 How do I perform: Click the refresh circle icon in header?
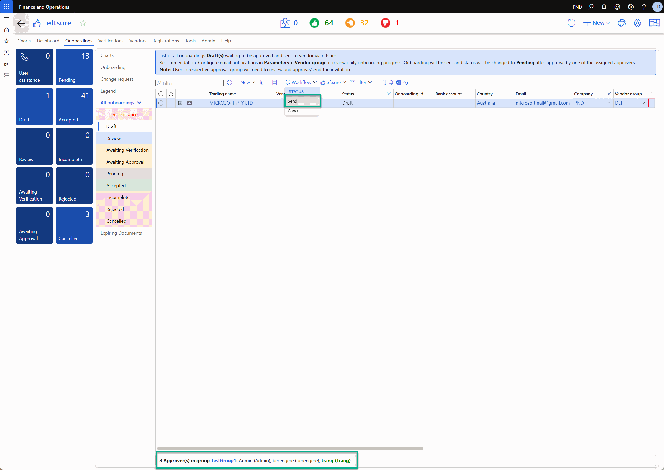[x=571, y=23]
